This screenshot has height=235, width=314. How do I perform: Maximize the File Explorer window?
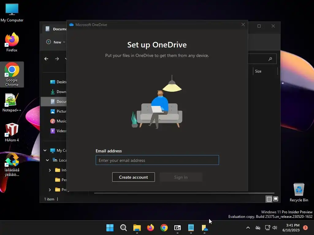(x=259, y=26)
